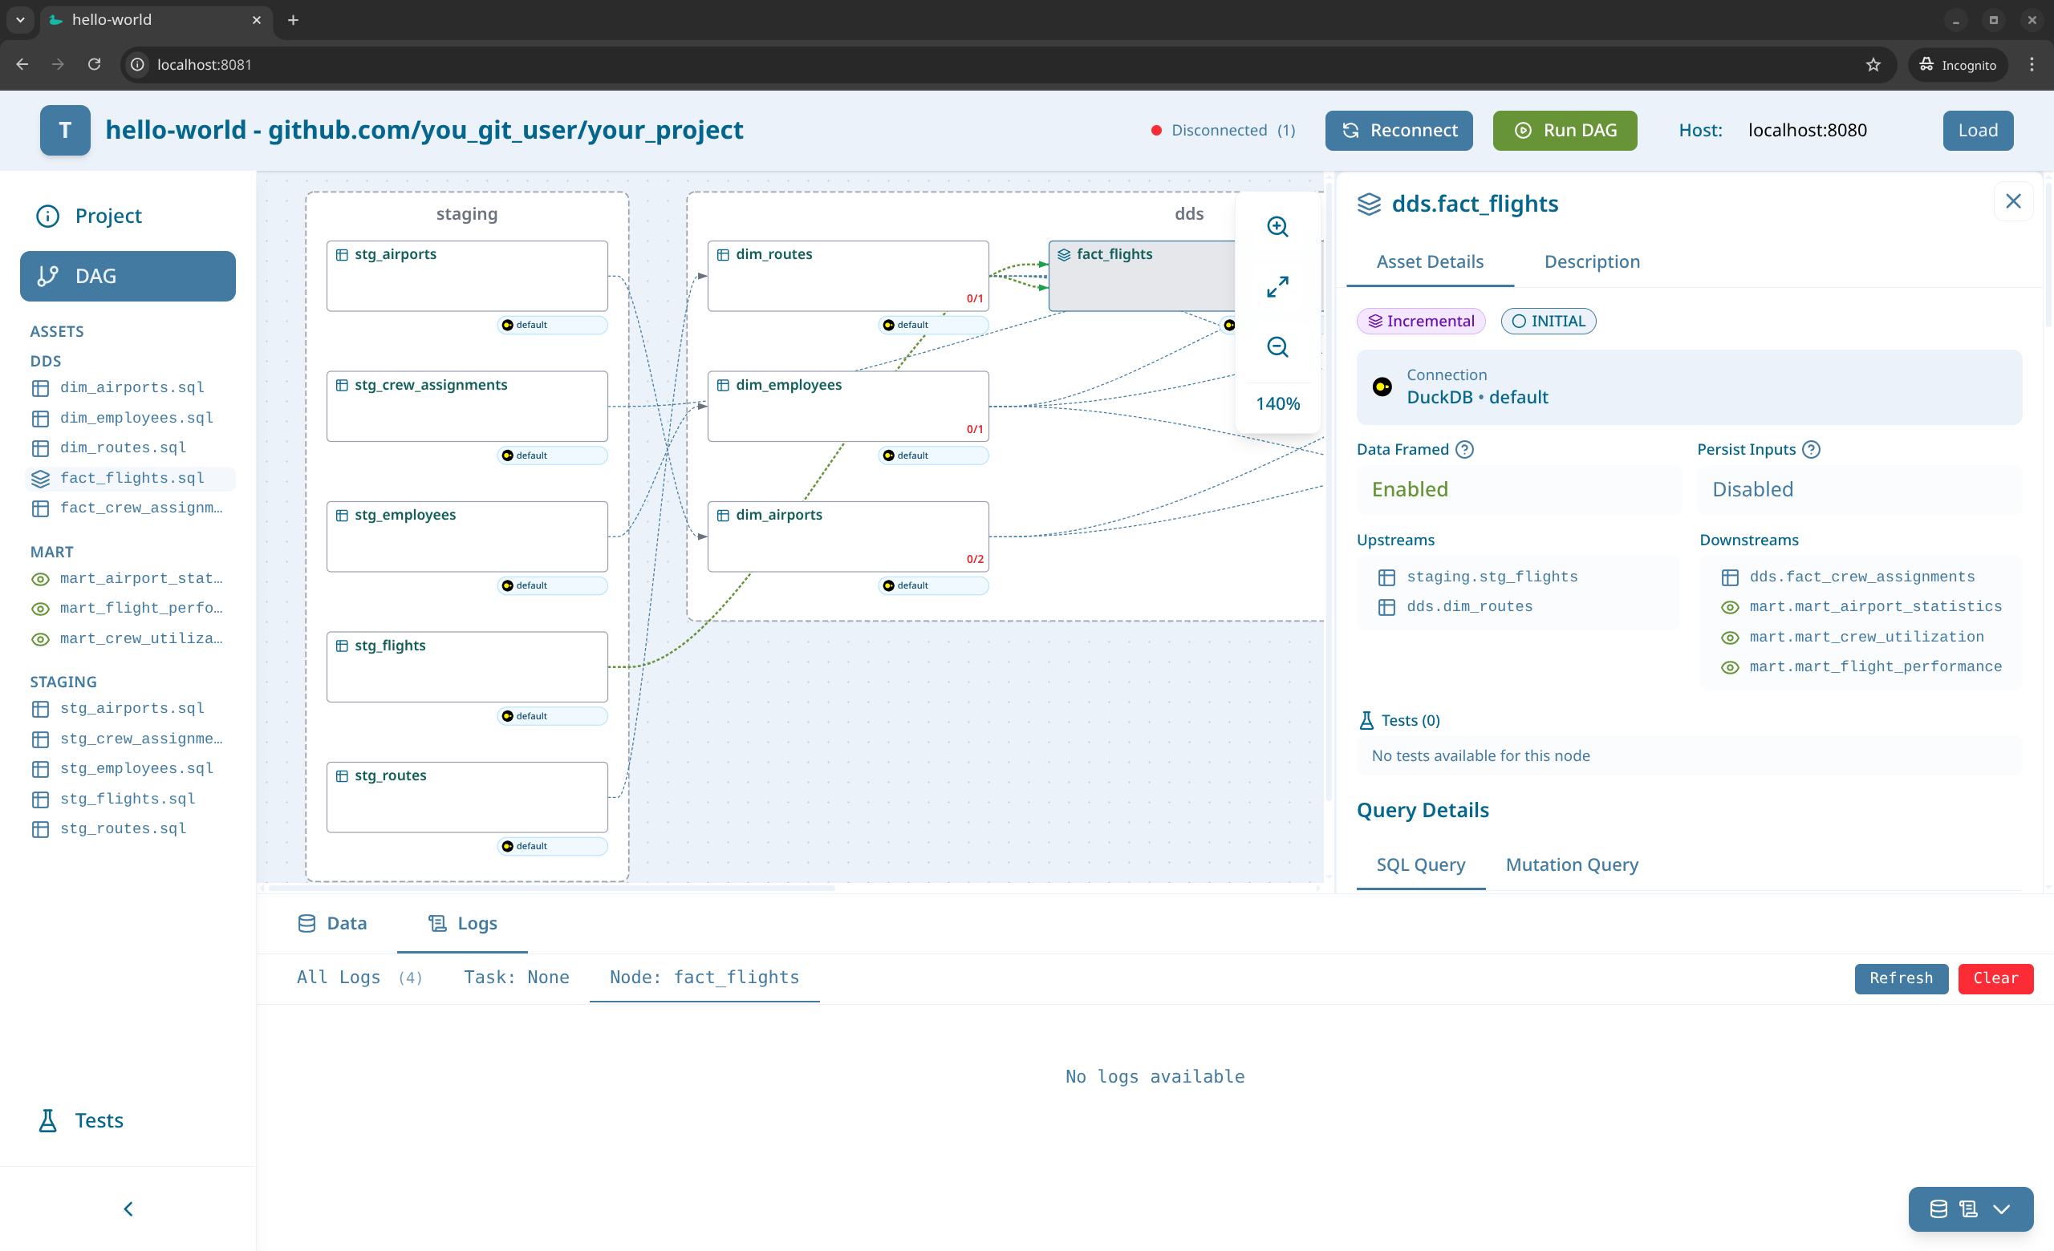This screenshot has width=2054, height=1251.
Task: Click the Load button
Action: (1977, 130)
